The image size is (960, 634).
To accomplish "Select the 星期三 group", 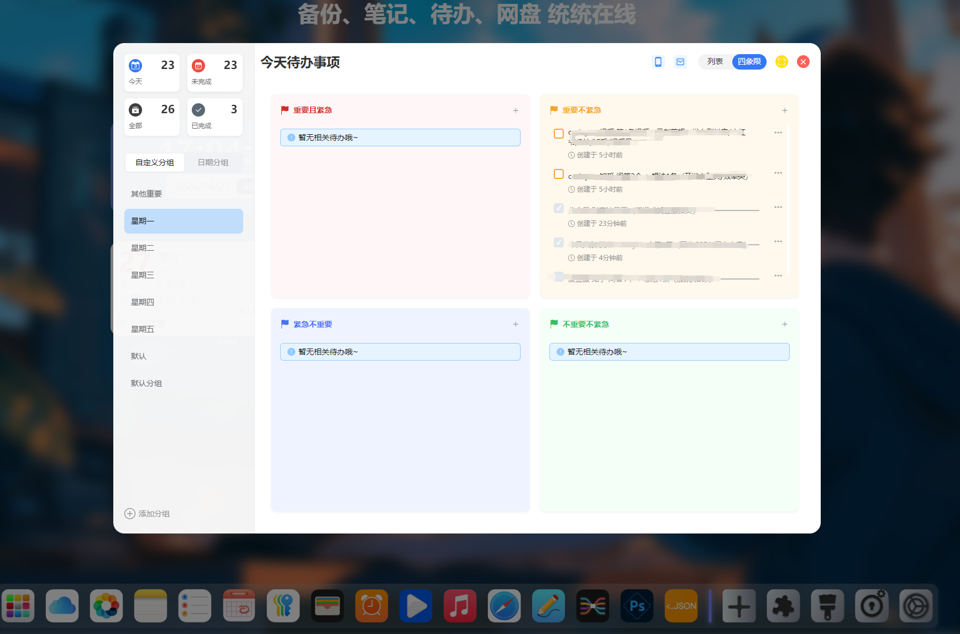I will click(143, 275).
